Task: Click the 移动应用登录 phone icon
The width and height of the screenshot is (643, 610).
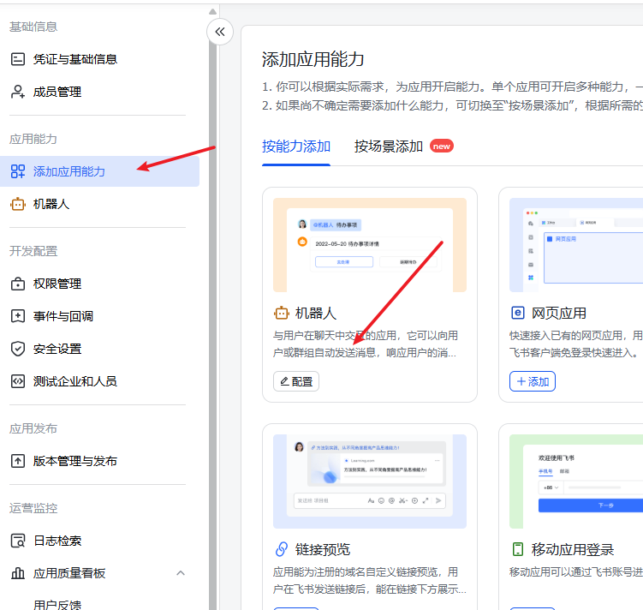Action: coord(518,549)
